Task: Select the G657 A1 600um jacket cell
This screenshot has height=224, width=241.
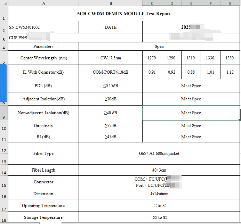Action: point(159,153)
